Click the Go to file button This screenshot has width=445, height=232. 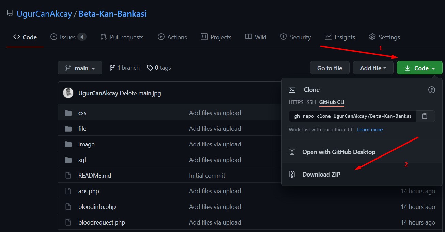click(x=329, y=68)
